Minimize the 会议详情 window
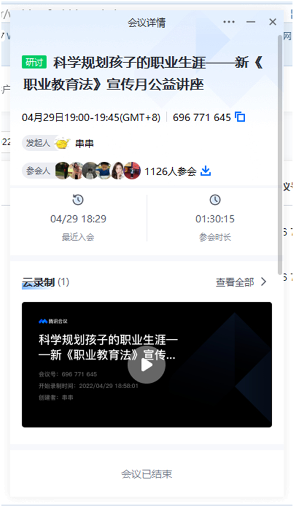The image size is (294, 507). click(250, 22)
